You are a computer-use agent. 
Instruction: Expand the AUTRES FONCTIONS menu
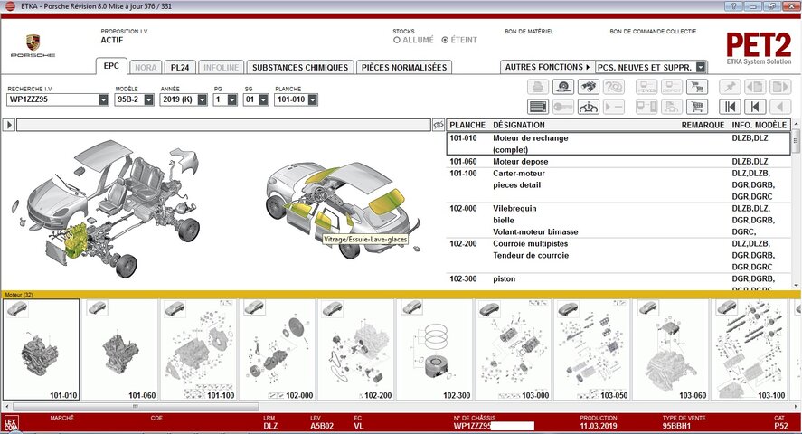pos(547,67)
